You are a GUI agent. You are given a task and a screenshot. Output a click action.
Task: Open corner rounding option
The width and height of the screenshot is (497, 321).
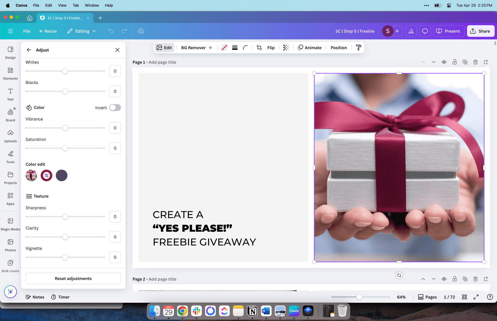point(245,48)
